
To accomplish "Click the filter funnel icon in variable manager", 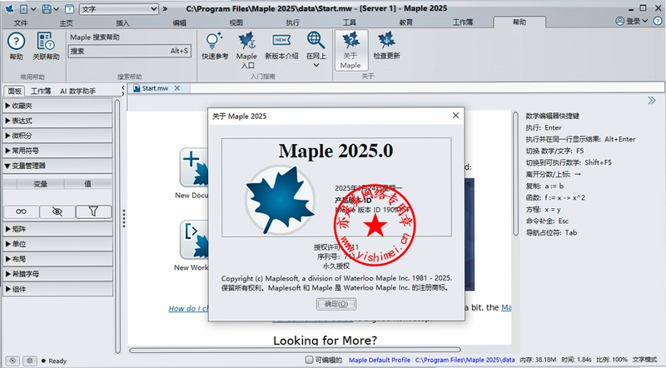I will tap(93, 211).
